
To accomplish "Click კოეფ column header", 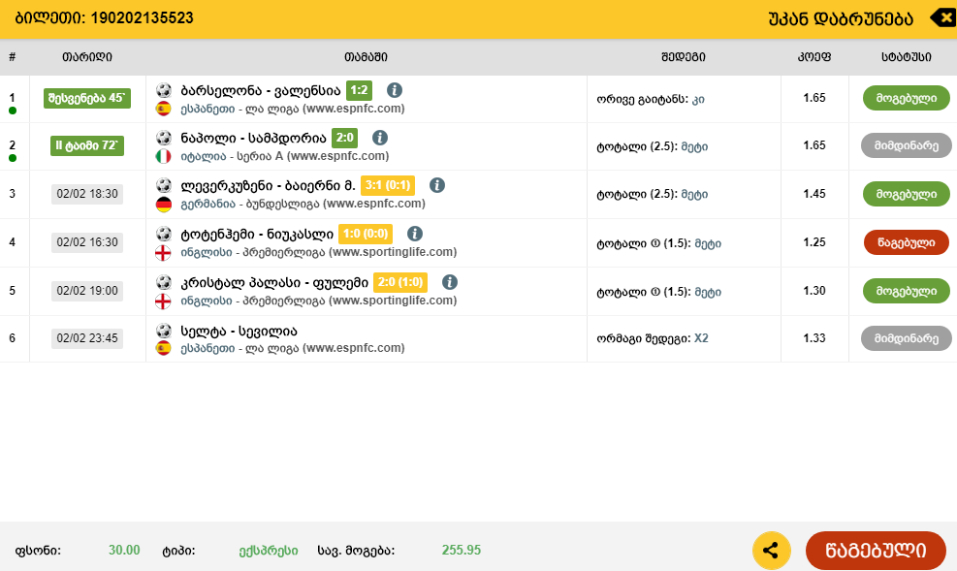I will pyautogui.click(x=814, y=57).
